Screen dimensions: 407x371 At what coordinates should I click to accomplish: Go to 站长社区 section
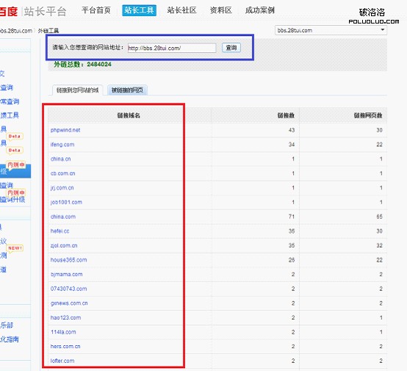coord(181,10)
